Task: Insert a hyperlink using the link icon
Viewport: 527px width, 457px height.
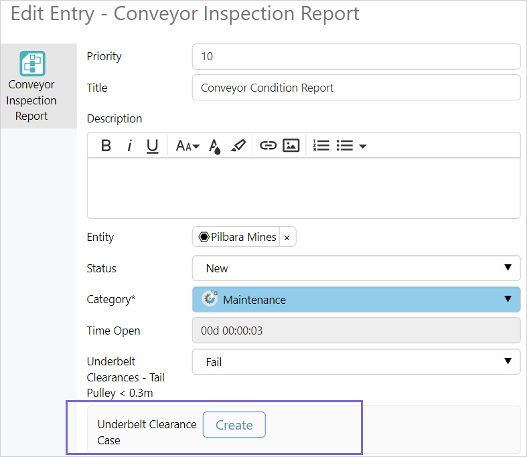Action: pyautogui.click(x=268, y=145)
